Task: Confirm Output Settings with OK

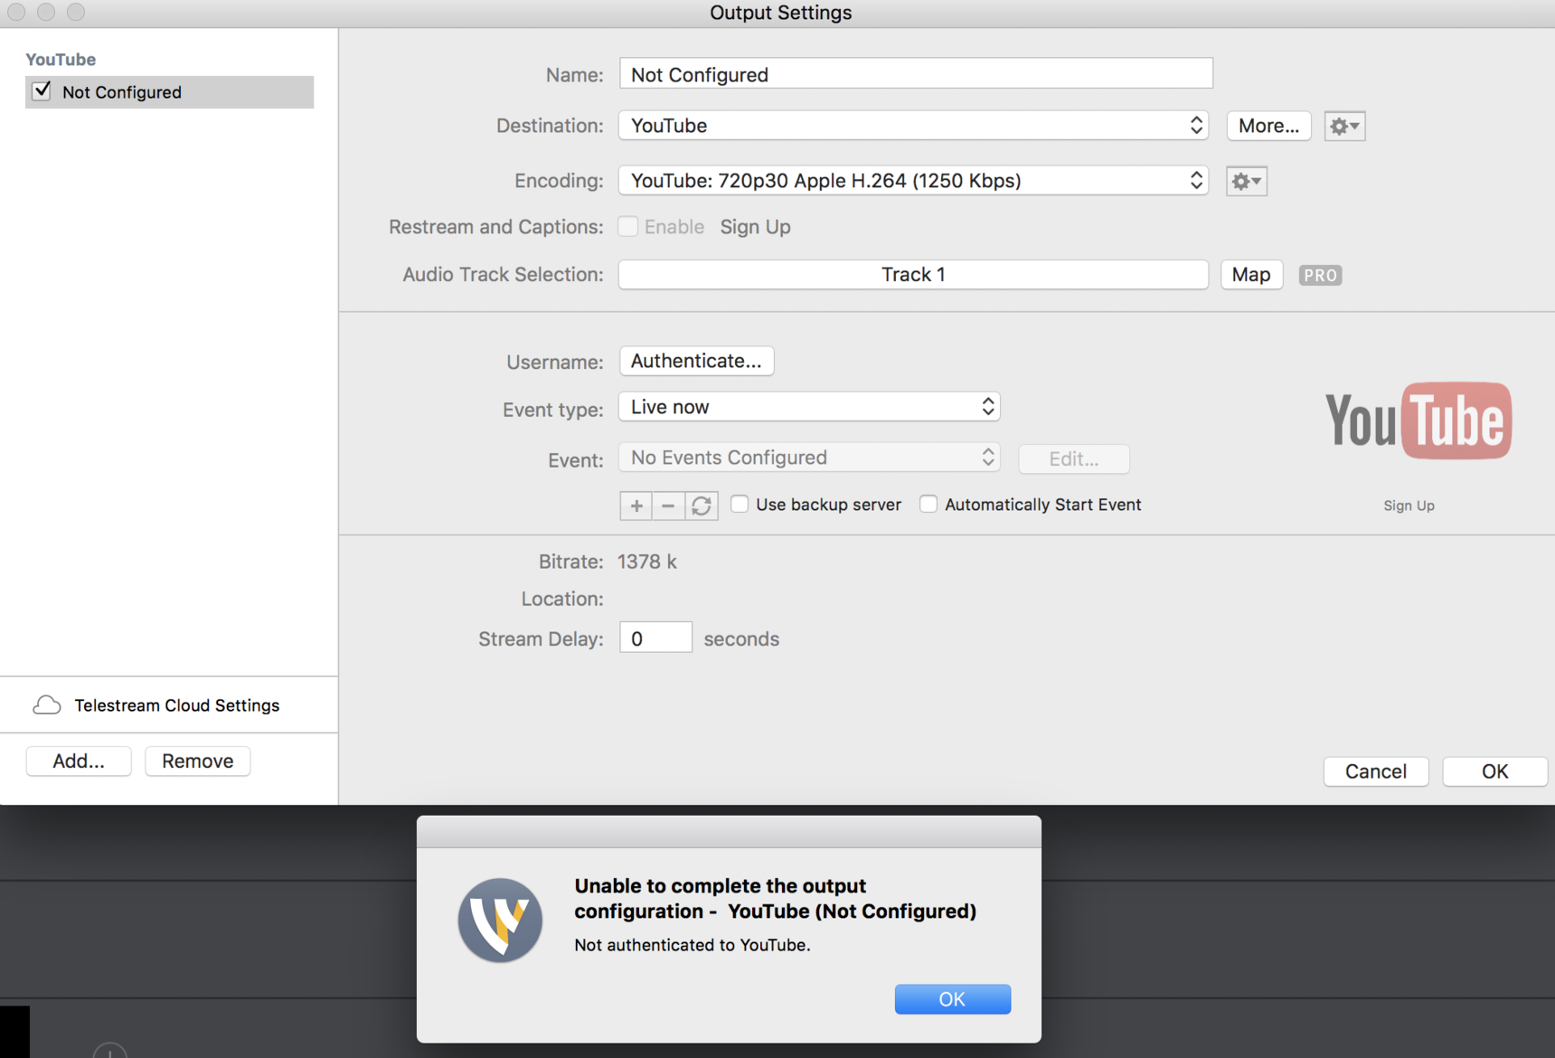Action: tap(1494, 771)
